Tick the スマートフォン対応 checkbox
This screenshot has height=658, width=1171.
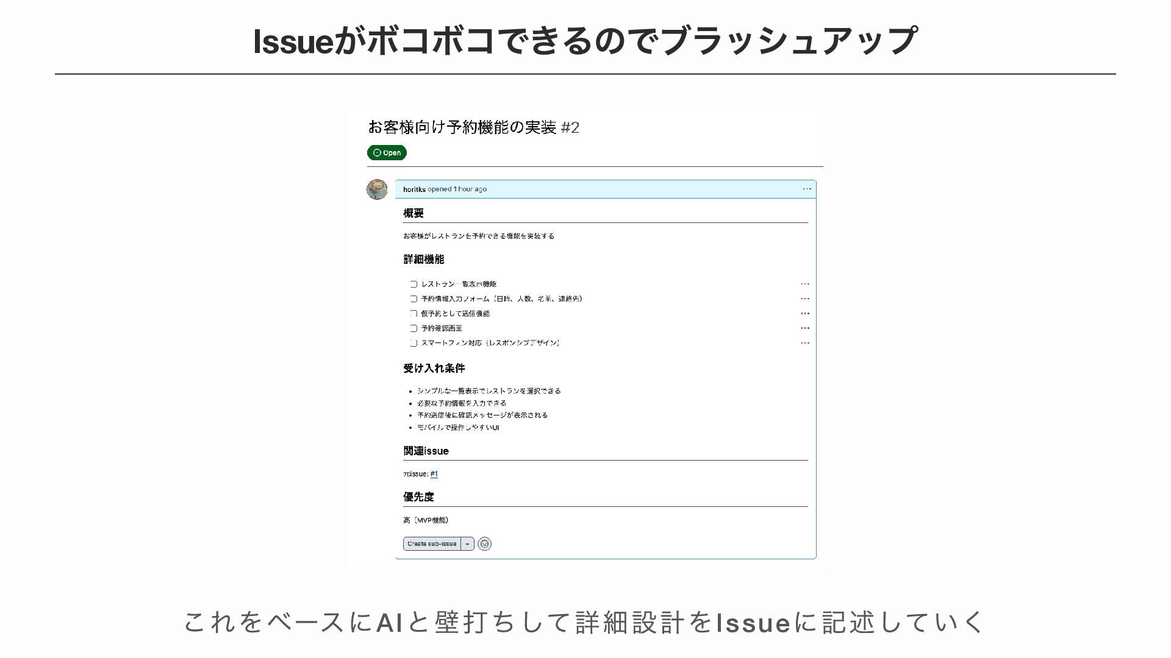414,343
